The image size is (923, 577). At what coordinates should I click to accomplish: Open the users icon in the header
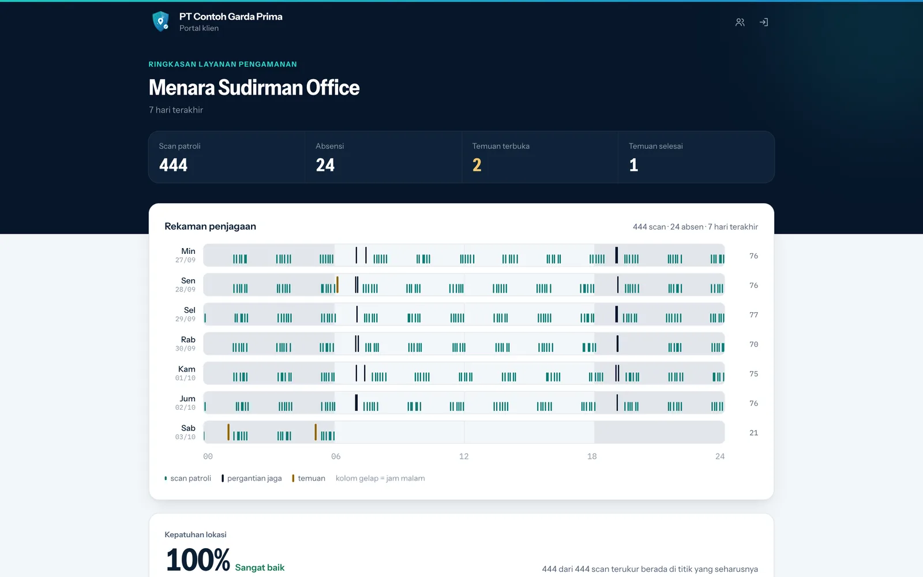click(740, 23)
